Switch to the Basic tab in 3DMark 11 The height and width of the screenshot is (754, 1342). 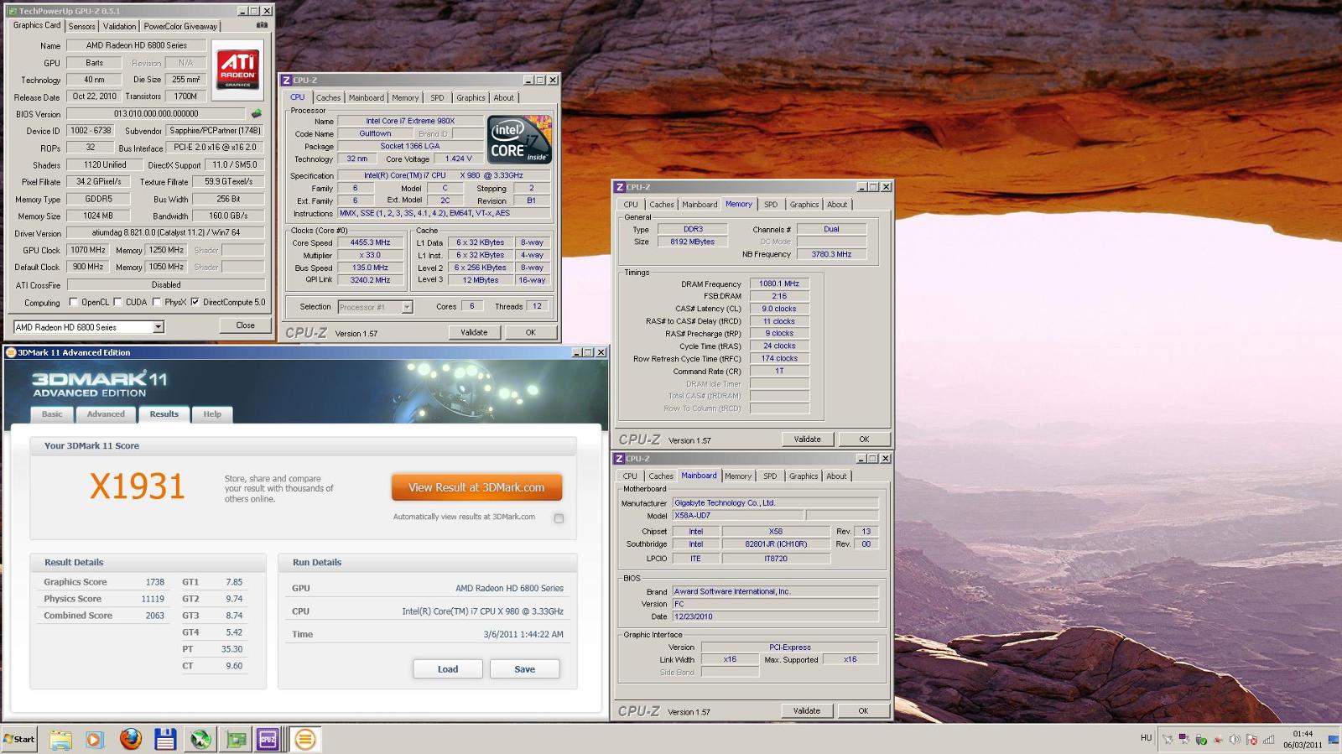coord(52,413)
